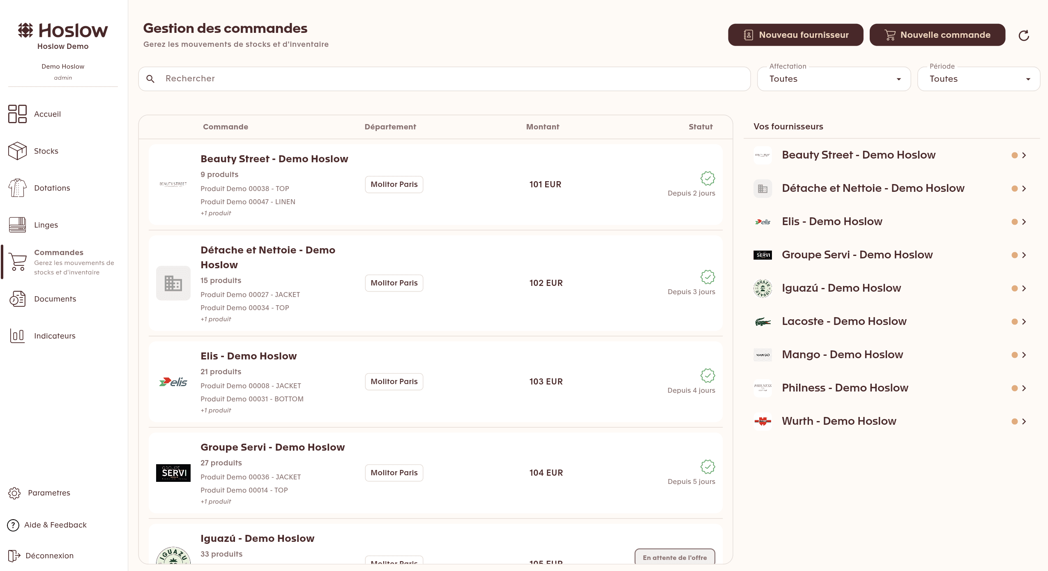Open Déconnexion link
Image resolution: width=1048 pixels, height=571 pixels.
coord(49,556)
